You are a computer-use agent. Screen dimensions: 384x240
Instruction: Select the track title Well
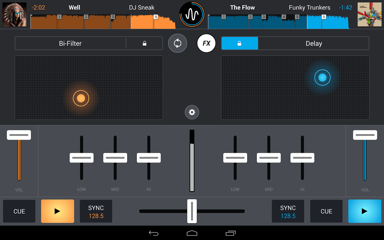click(x=74, y=7)
